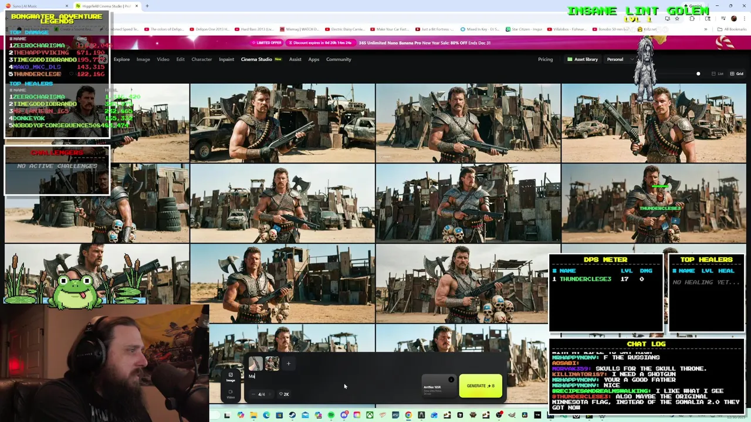The image size is (751, 422).
Task: Open the Explore menu item
Action: coord(121,59)
